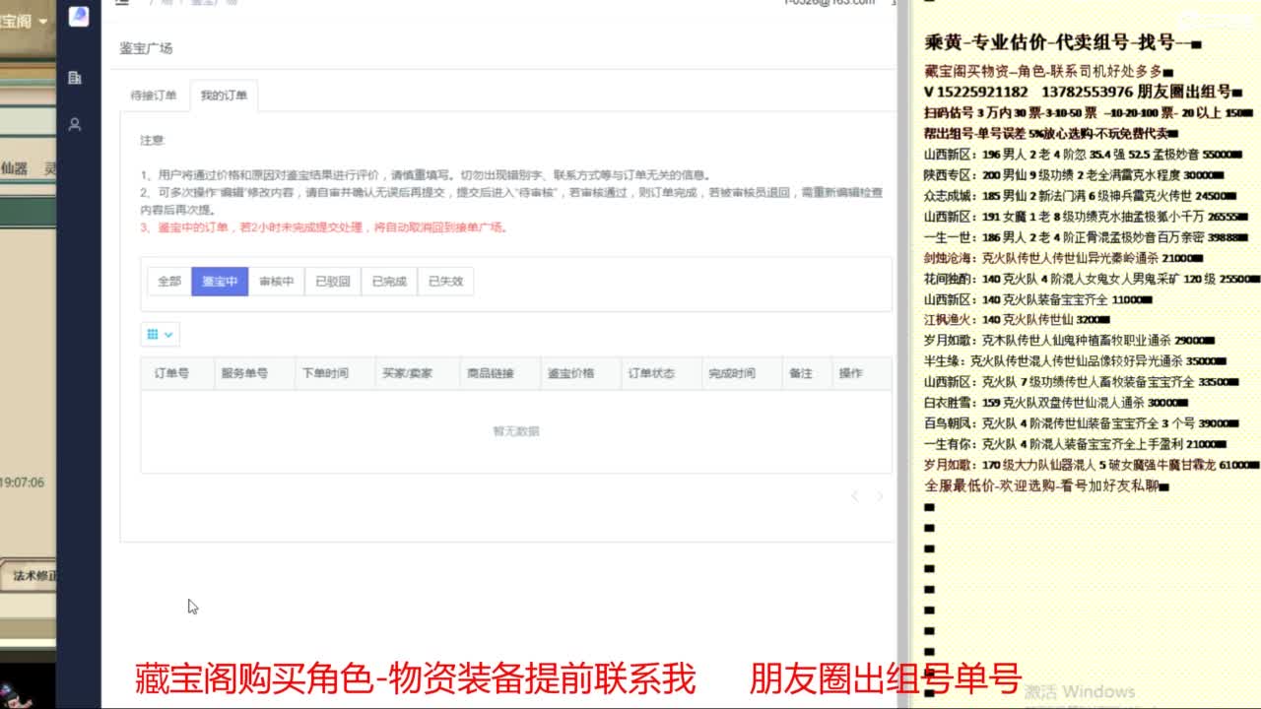Screen dimensions: 1261x709
Task: Click the 一生有你 listing line
Action: [x=1075, y=444]
